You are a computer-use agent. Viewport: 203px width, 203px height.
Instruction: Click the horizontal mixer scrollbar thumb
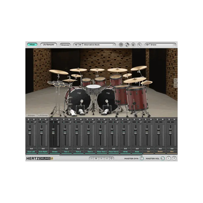43,155
